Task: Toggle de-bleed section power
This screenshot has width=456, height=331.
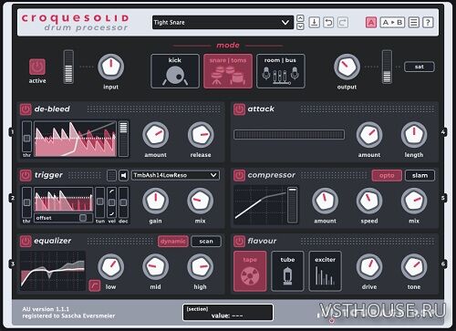Action: (x=26, y=109)
